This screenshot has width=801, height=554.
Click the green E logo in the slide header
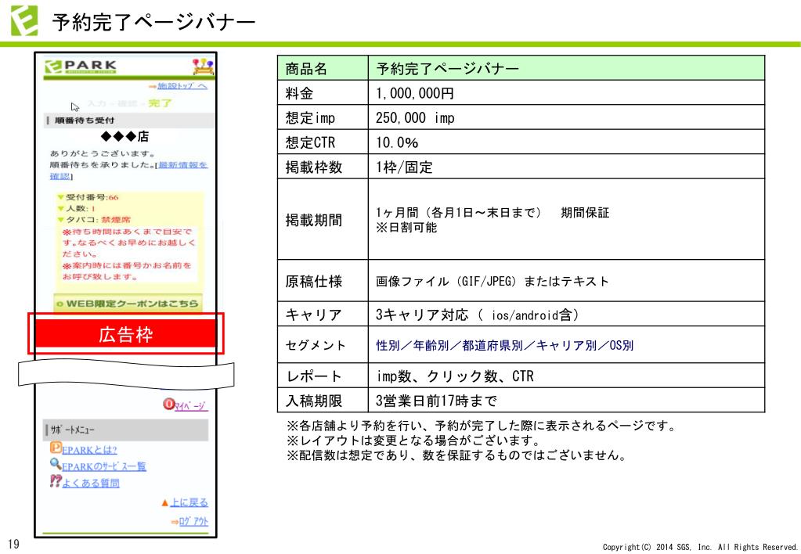pyautogui.click(x=24, y=21)
